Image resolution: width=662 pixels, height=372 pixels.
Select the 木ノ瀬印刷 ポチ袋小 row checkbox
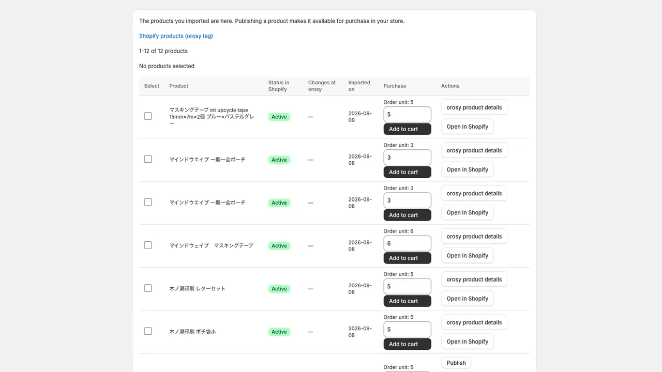tap(148, 331)
